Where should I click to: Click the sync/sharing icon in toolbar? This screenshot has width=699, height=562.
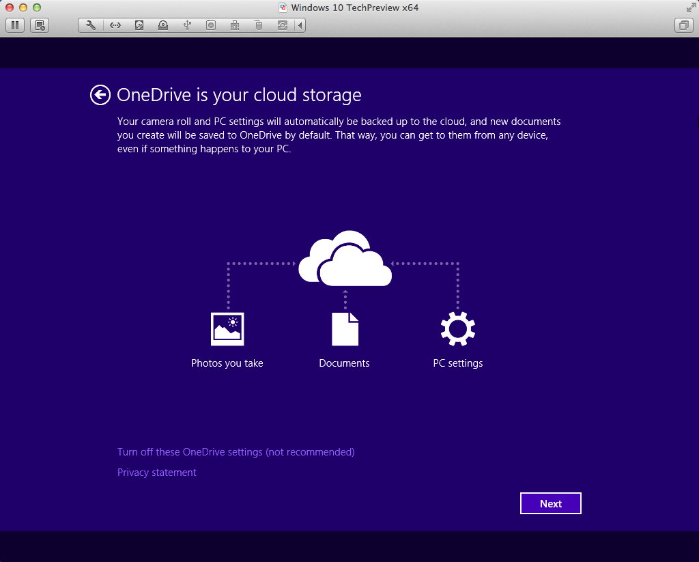point(283,25)
